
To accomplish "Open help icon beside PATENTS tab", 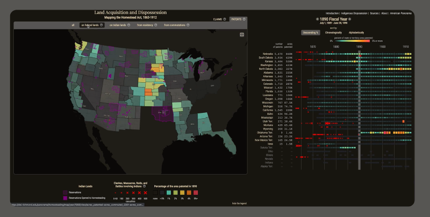I will (244, 19).
